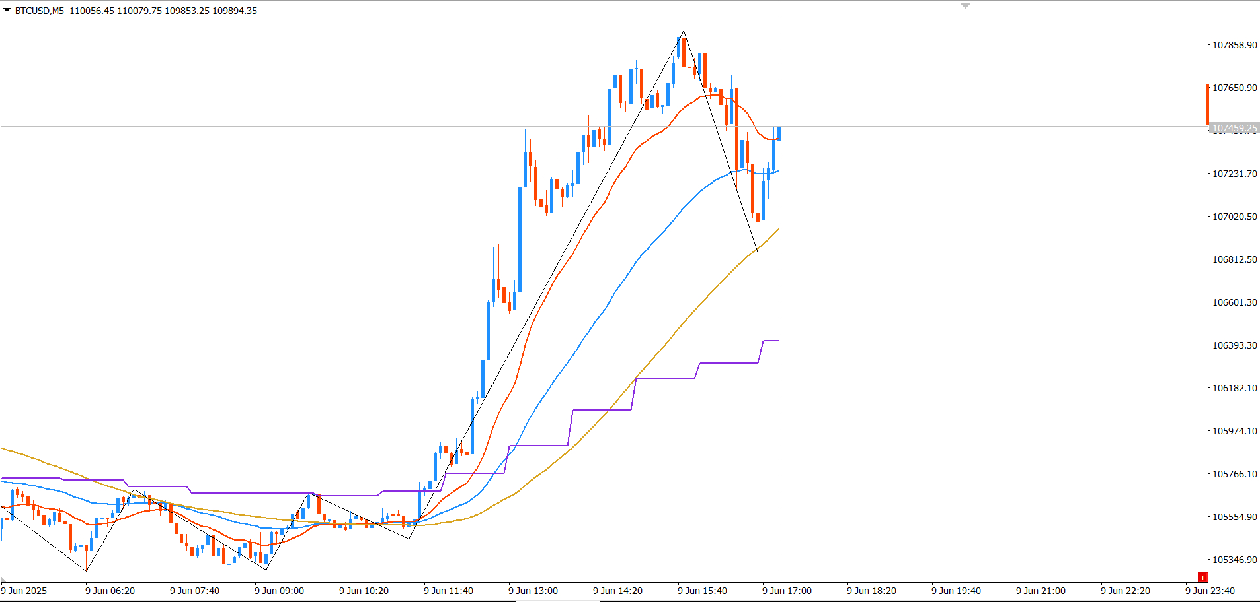The width and height of the screenshot is (1260, 602).
Task: Click the BTCUSD,M5 chart title text
Action: [x=40, y=11]
